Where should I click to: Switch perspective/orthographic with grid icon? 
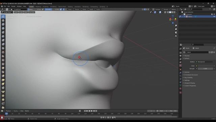[x=176, y=36]
